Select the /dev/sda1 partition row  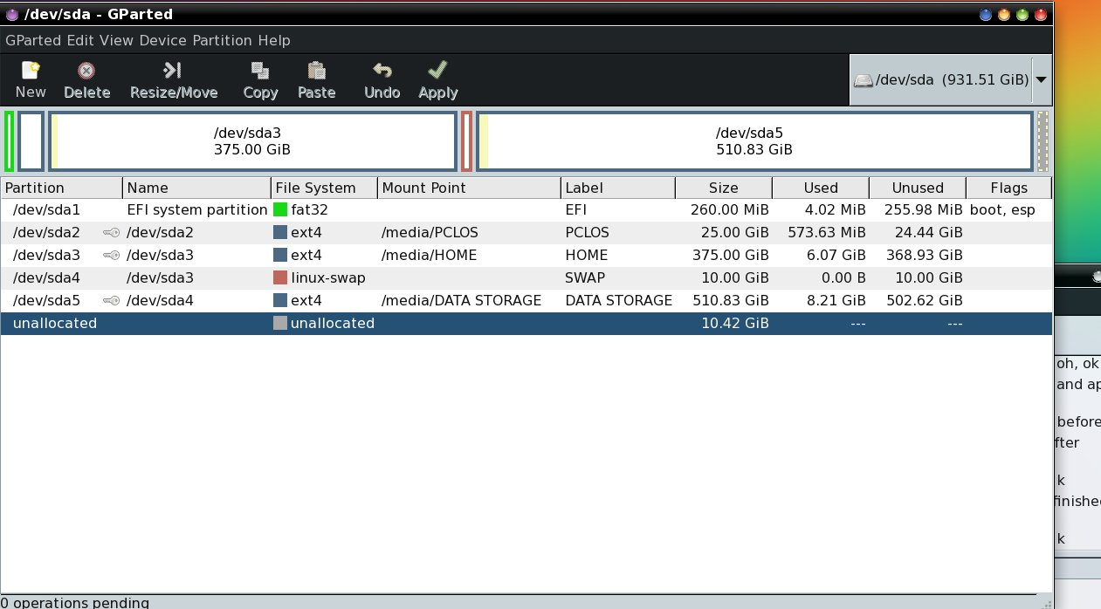(x=526, y=210)
